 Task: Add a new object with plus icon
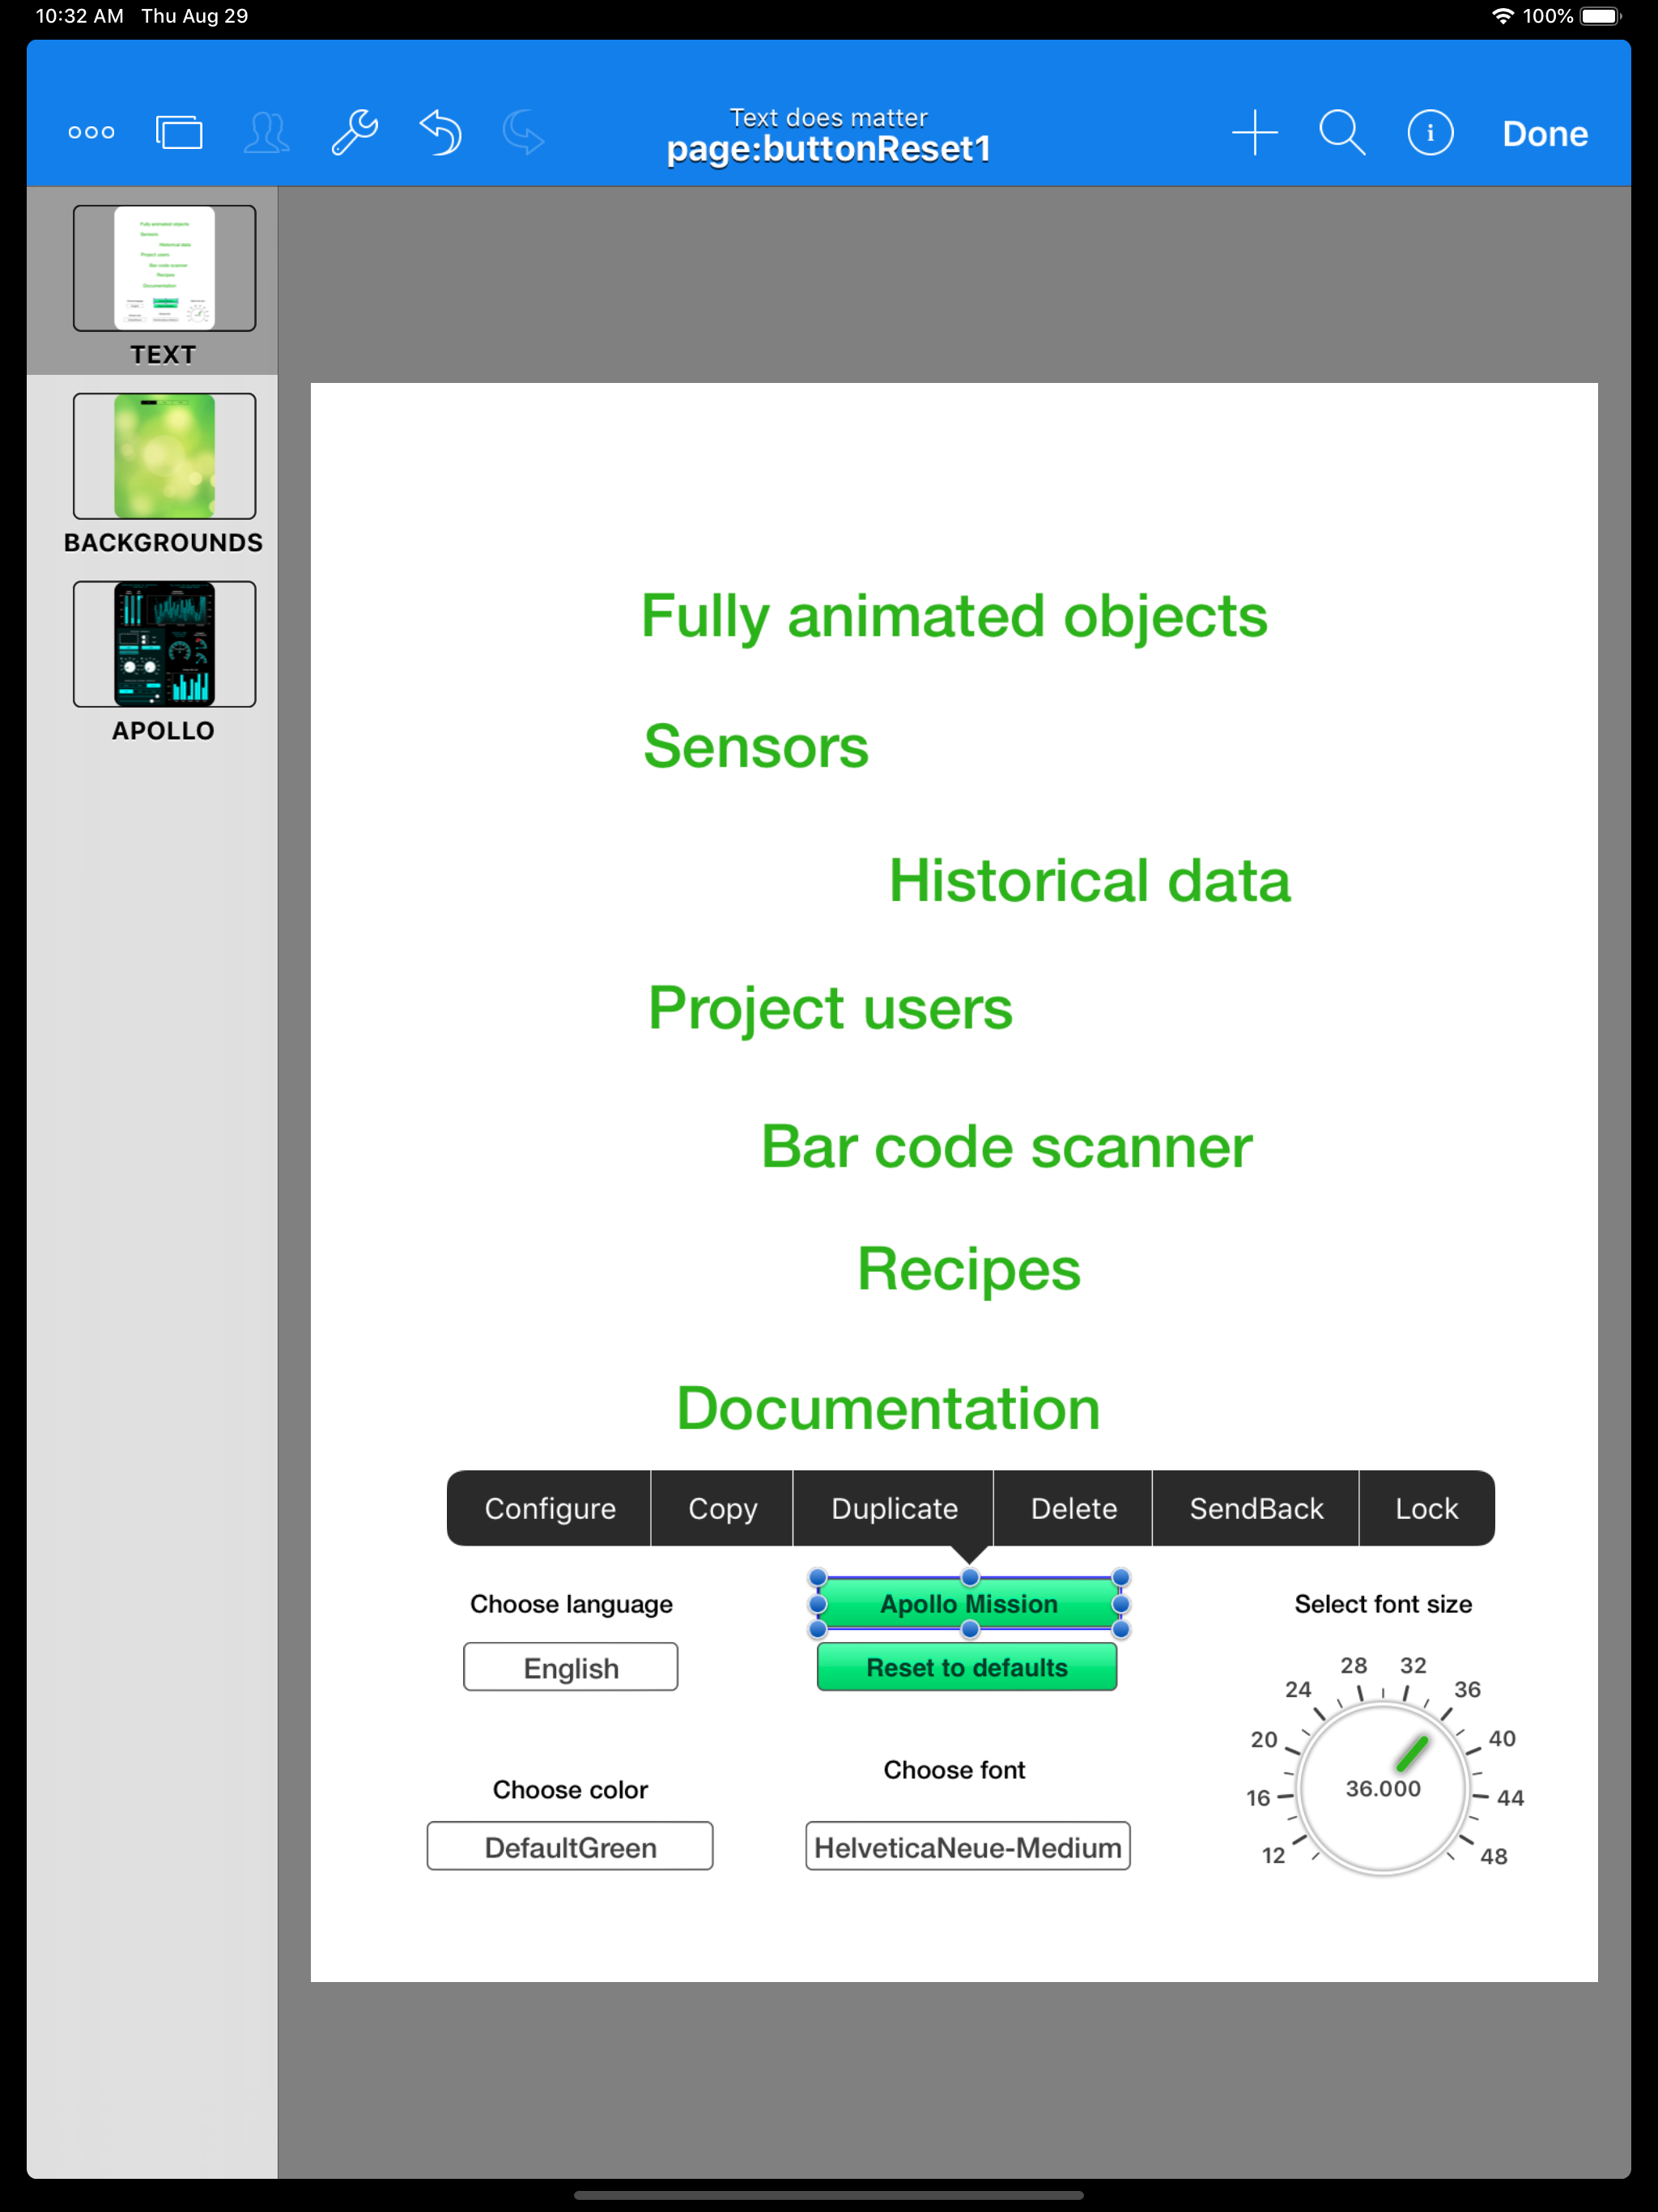click(1254, 133)
